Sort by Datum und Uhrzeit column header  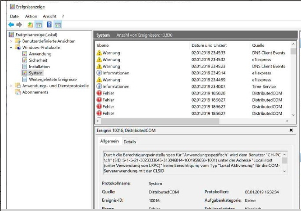[x=209, y=46]
